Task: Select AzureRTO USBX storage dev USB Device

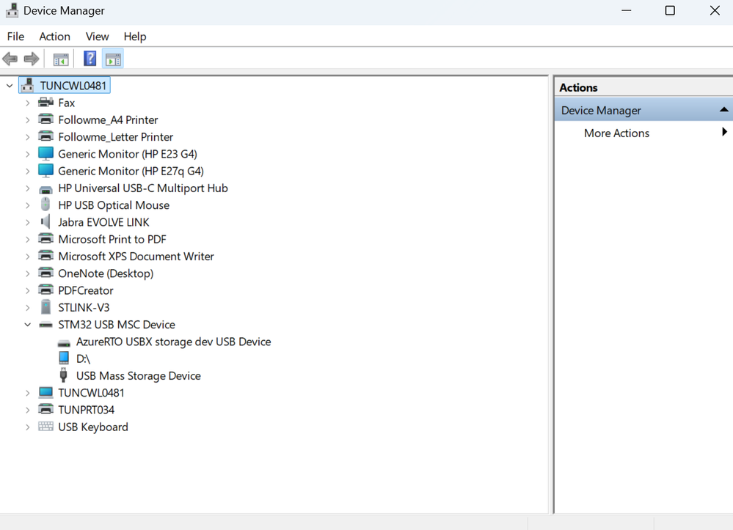Action: click(173, 342)
